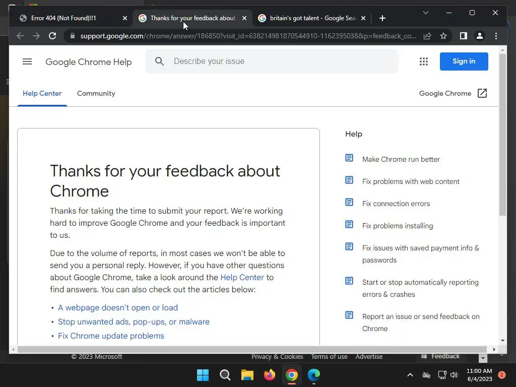Click the blue Sign in button
516x387 pixels.
[464, 61]
